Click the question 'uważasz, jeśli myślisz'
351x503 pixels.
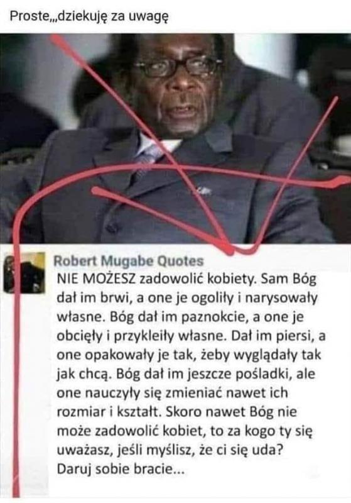click(170, 450)
